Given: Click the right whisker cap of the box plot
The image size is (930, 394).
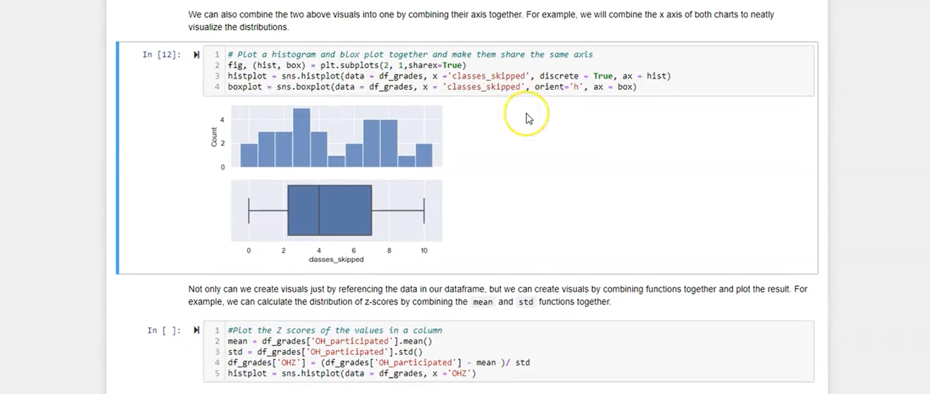Looking at the screenshot, I should tap(424, 210).
